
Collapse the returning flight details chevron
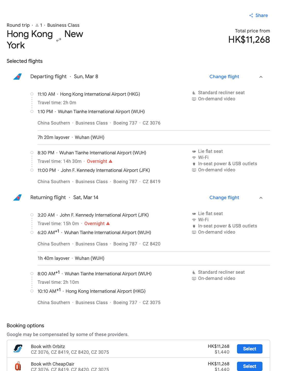pyautogui.click(x=261, y=198)
